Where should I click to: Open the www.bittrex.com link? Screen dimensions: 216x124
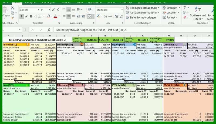pyautogui.click(x=11, y=88)
